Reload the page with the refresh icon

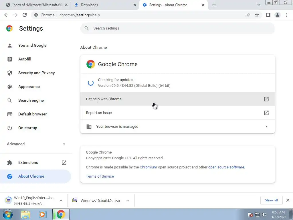click(x=25, y=15)
